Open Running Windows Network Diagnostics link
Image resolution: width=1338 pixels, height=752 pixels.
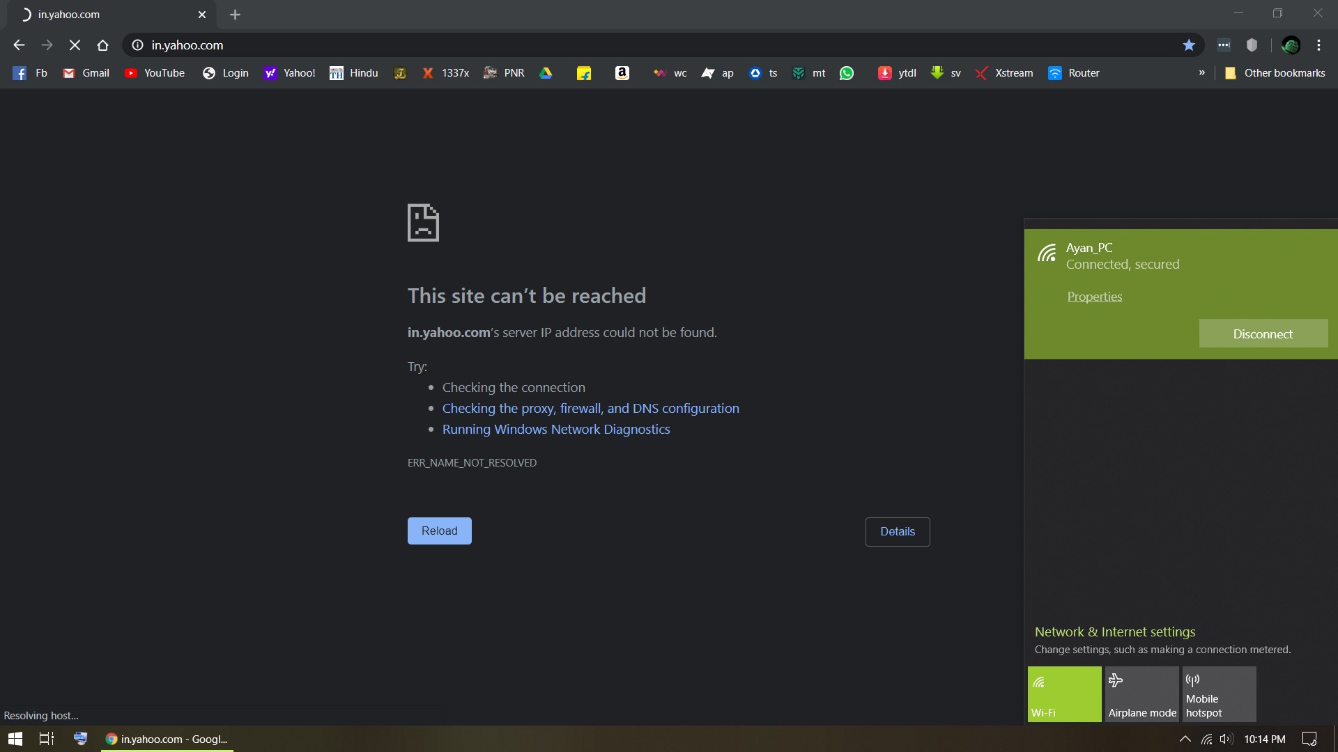click(555, 430)
